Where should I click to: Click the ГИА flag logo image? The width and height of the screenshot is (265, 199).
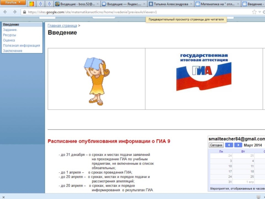click(204, 72)
